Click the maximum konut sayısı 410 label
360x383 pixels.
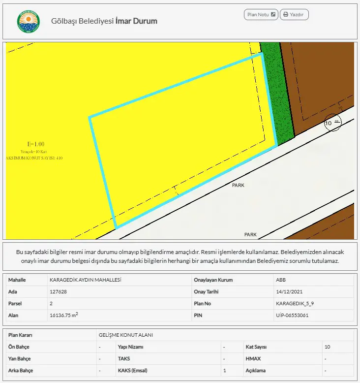(34, 158)
